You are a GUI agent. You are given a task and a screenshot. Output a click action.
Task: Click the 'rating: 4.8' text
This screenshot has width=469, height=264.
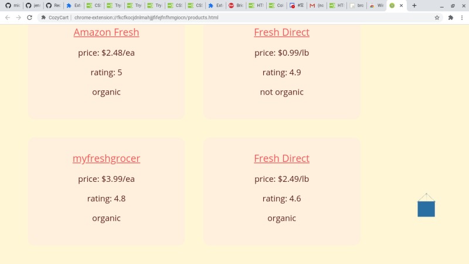pyautogui.click(x=106, y=198)
